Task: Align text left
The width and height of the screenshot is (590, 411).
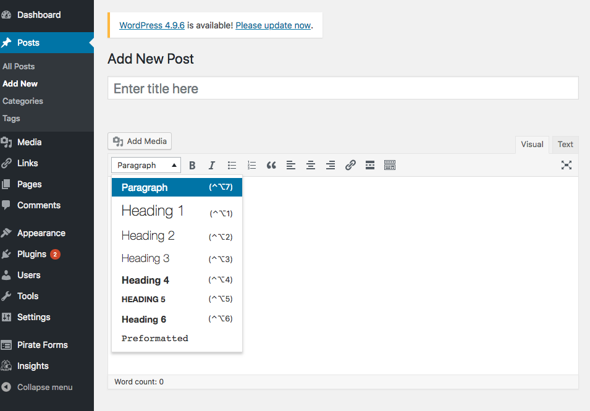Action: (291, 165)
